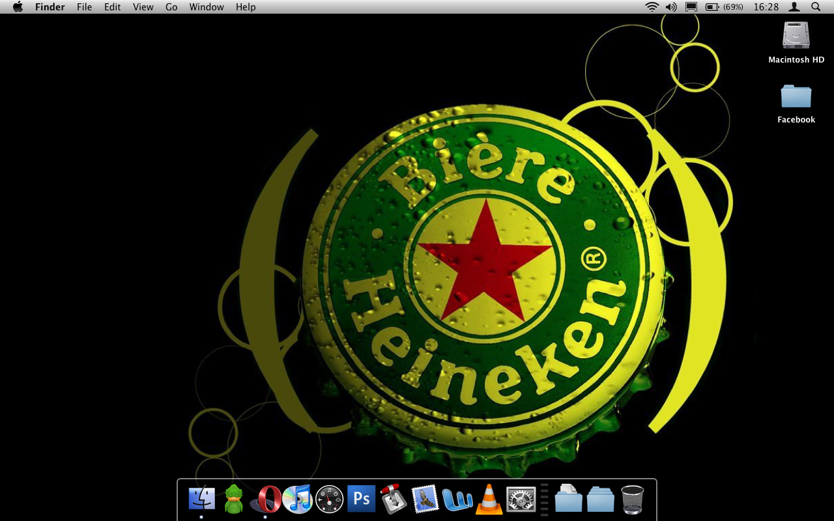Open the displays menu bar icon
Image resolution: width=834 pixels, height=521 pixels.
691,7
